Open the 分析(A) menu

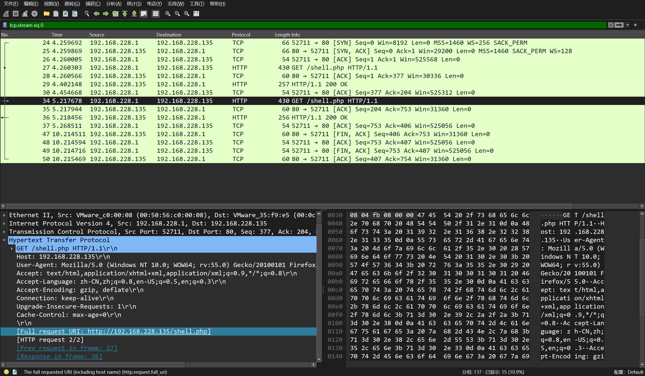pos(114,4)
